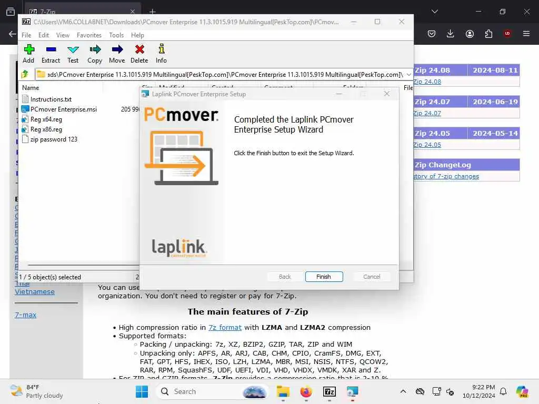The height and width of the screenshot is (404, 539).
Task: Switch to 7-Zip in the taskbar
Action: coord(330,391)
